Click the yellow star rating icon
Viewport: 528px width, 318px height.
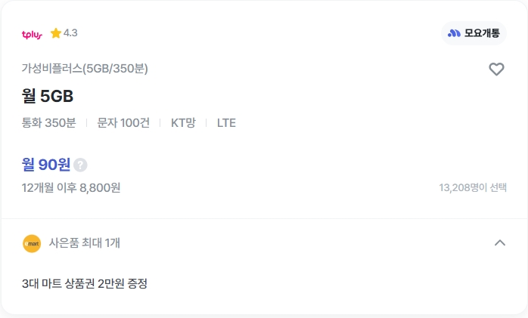[55, 33]
